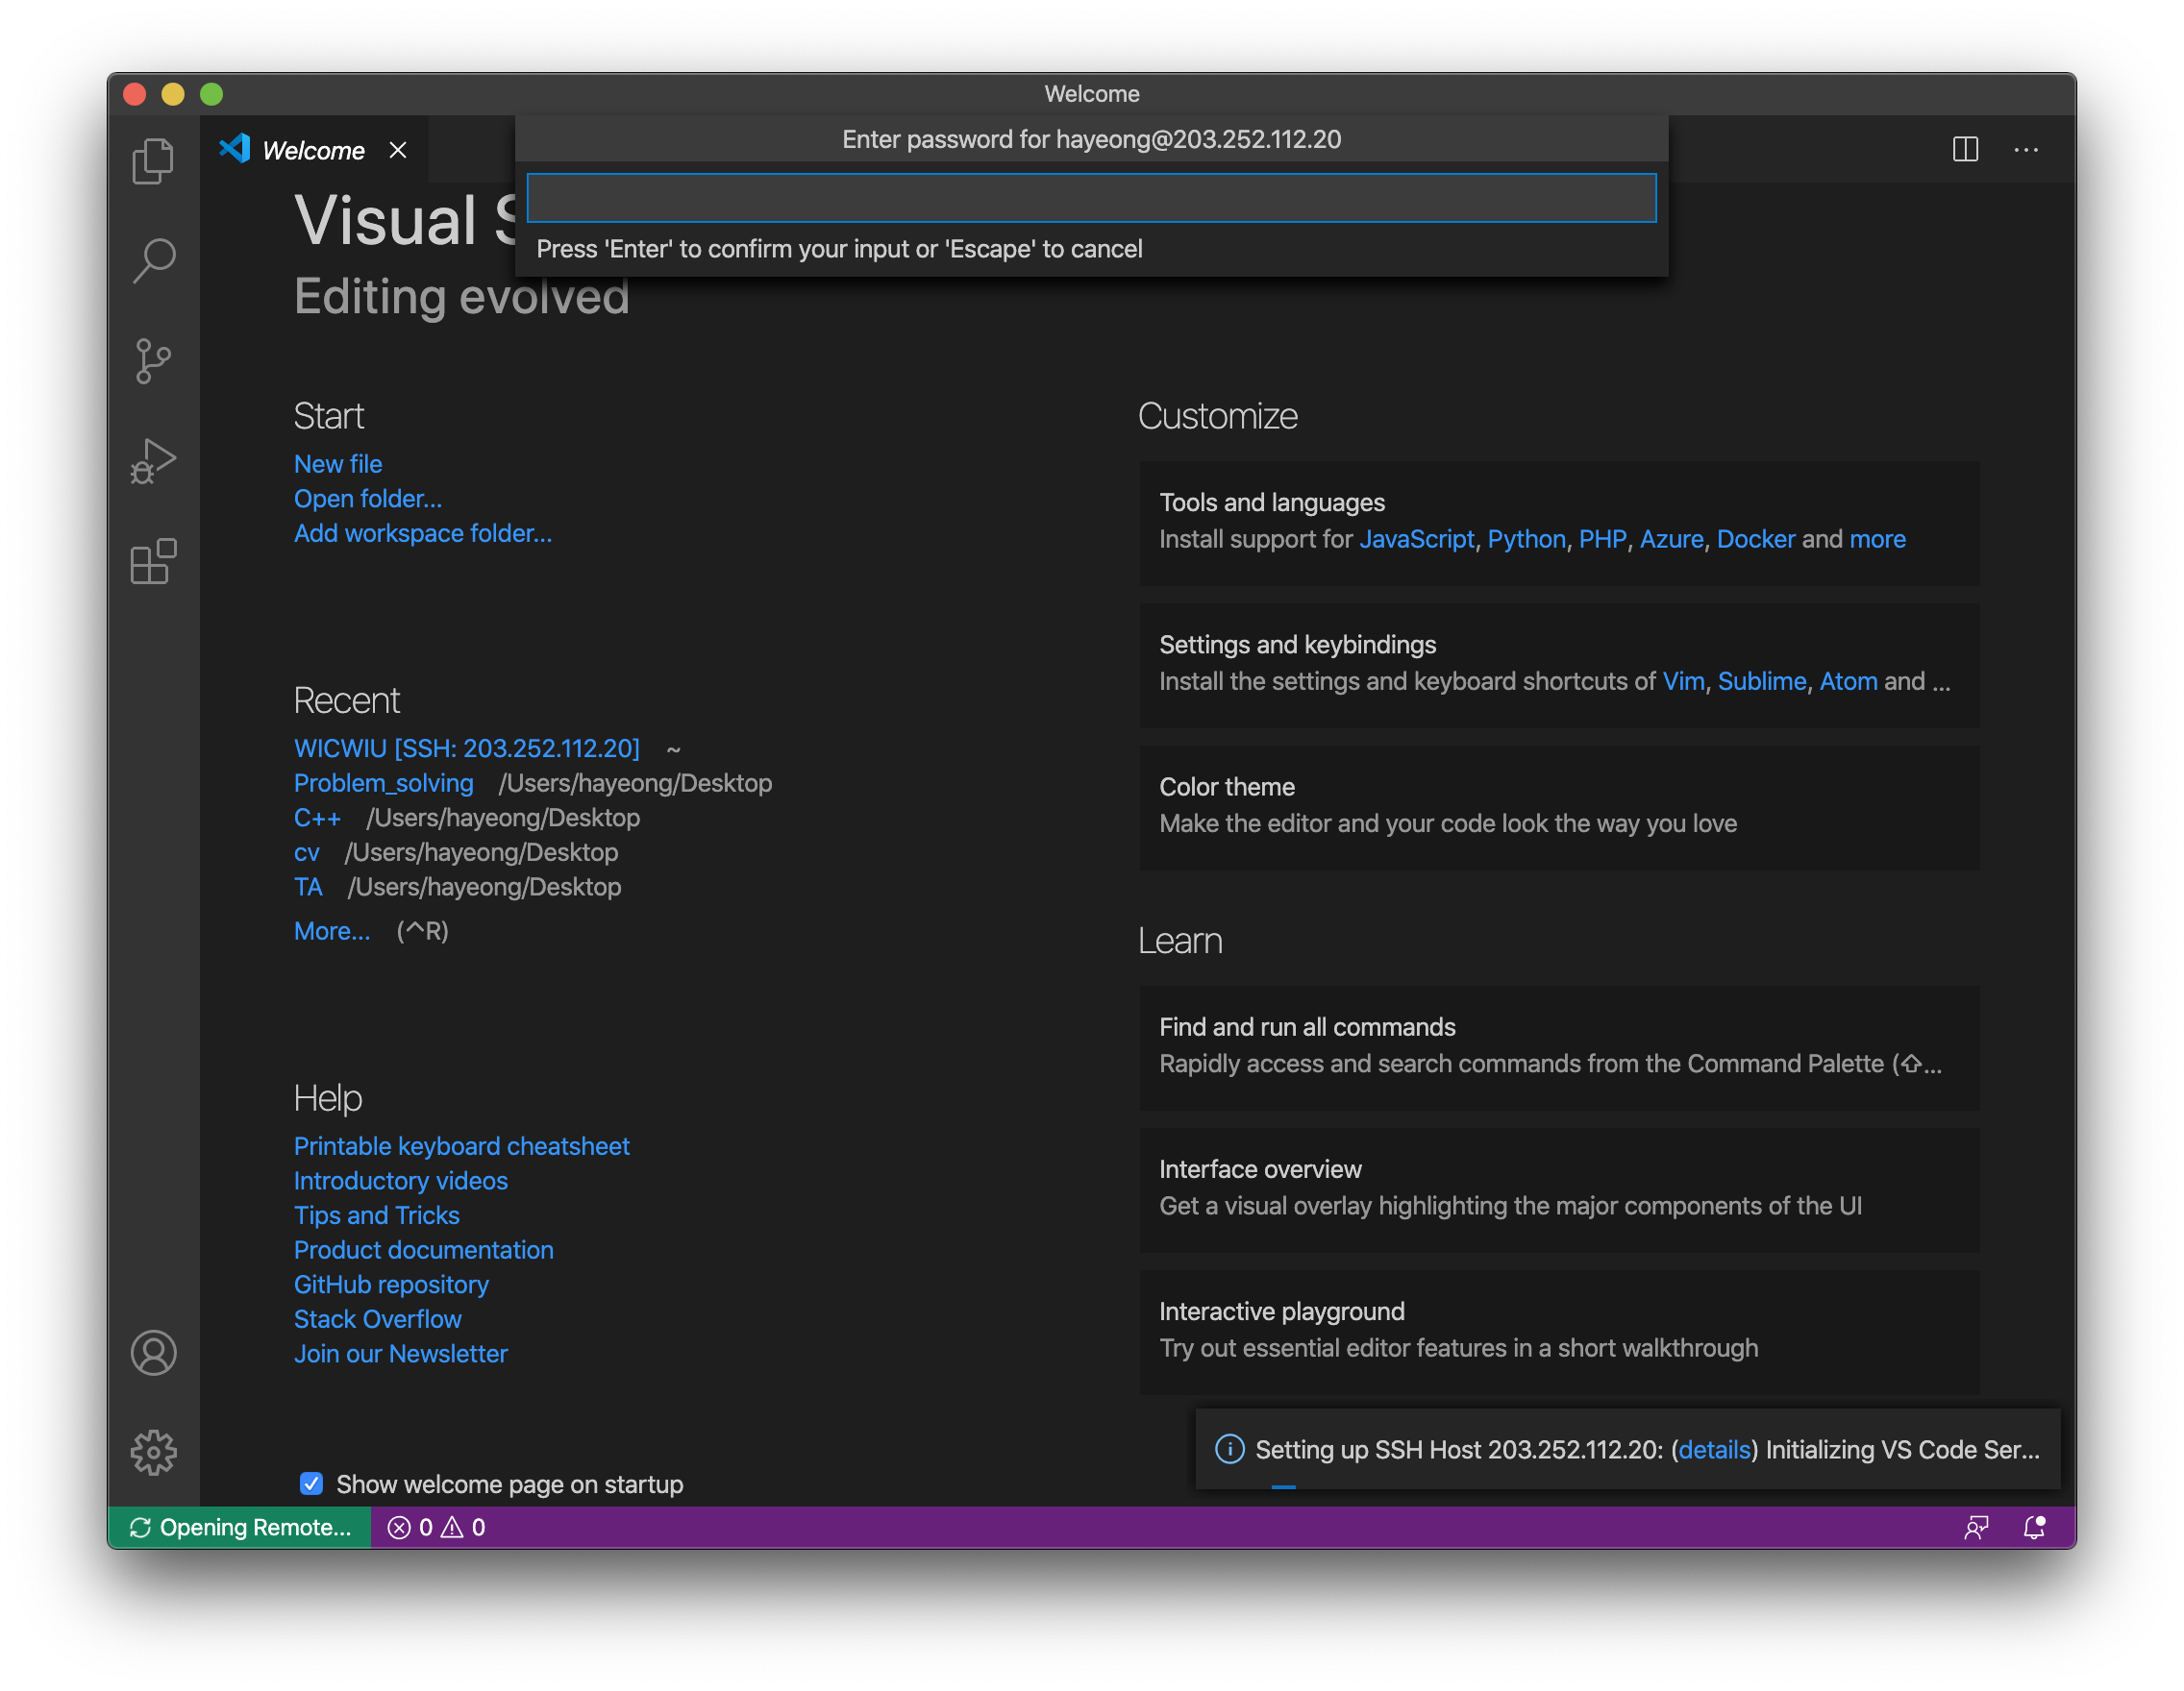Screen dimensions: 2184x1691
Task: Click More... recent items link
Action: tap(332, 930)
